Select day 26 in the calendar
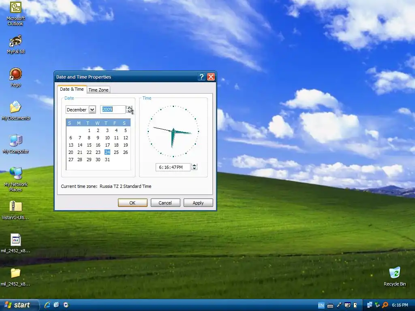This screenshot has width=415, height=311. [x=126, y=152]
